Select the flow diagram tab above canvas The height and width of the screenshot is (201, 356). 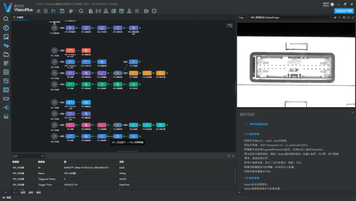(19, 17)
